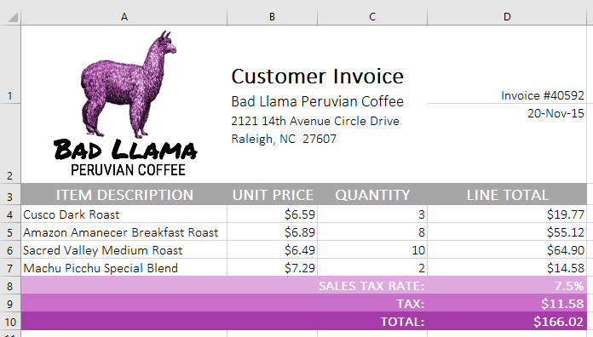The image size is (593, 337).
Task: Click the Cusco Dark Roast cell
Action: (x=124, y=214)
